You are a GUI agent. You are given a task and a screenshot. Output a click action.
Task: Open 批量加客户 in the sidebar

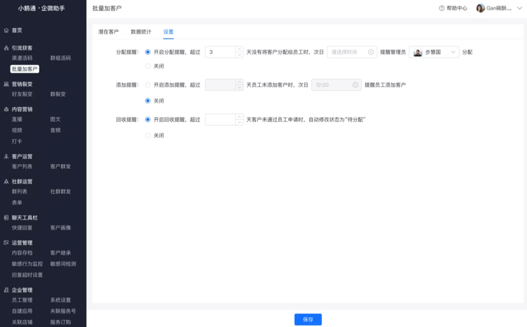(25, 69)
